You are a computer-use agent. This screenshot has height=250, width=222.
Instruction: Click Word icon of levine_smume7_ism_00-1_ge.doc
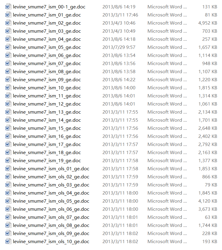[8, 7]
